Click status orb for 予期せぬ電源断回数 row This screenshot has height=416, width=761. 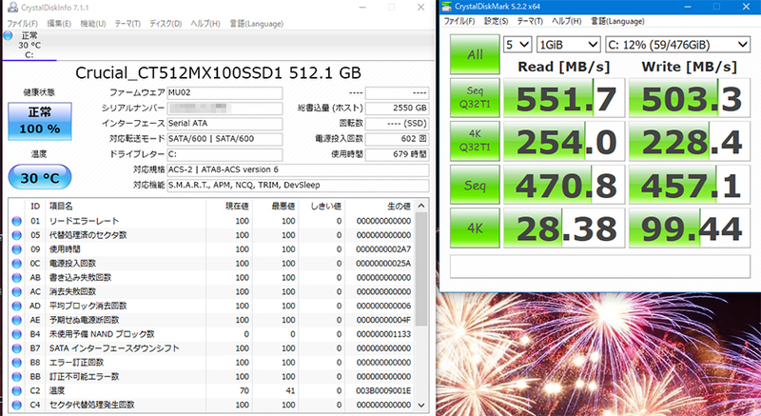coord(16,321)
